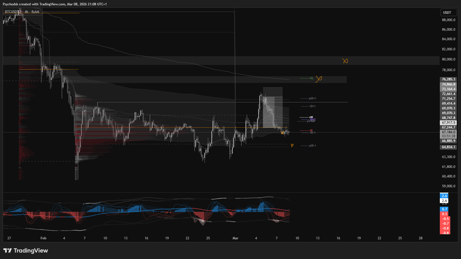Select the white vW level label
This screenshot has height=259, width=461.
[311, 117]
